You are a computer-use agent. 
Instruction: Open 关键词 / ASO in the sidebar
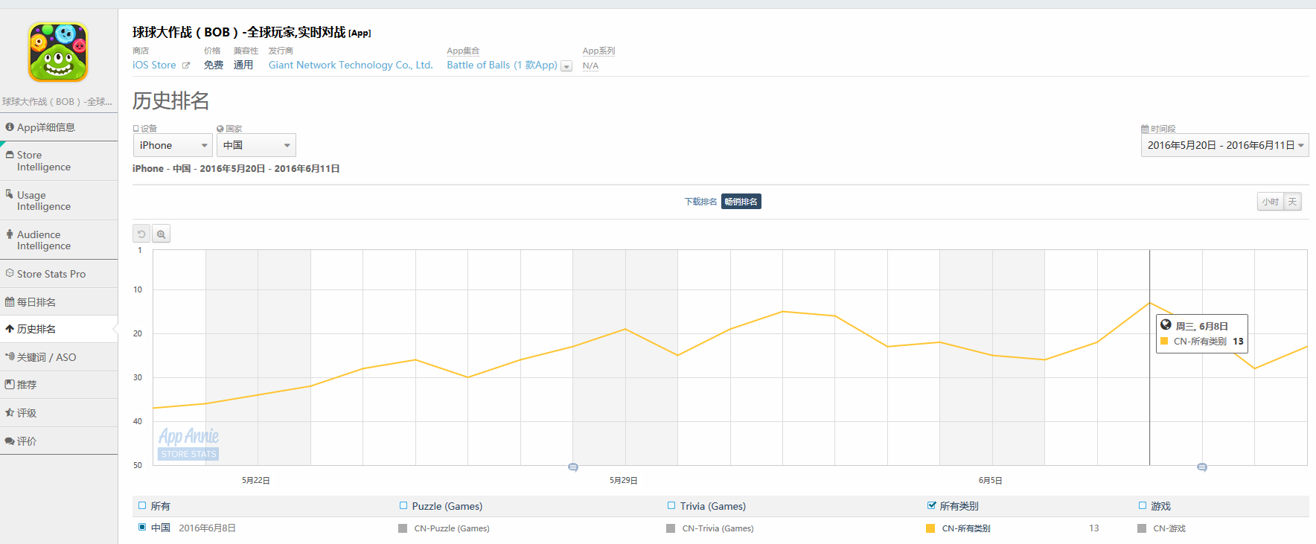[x=59, y=357]
